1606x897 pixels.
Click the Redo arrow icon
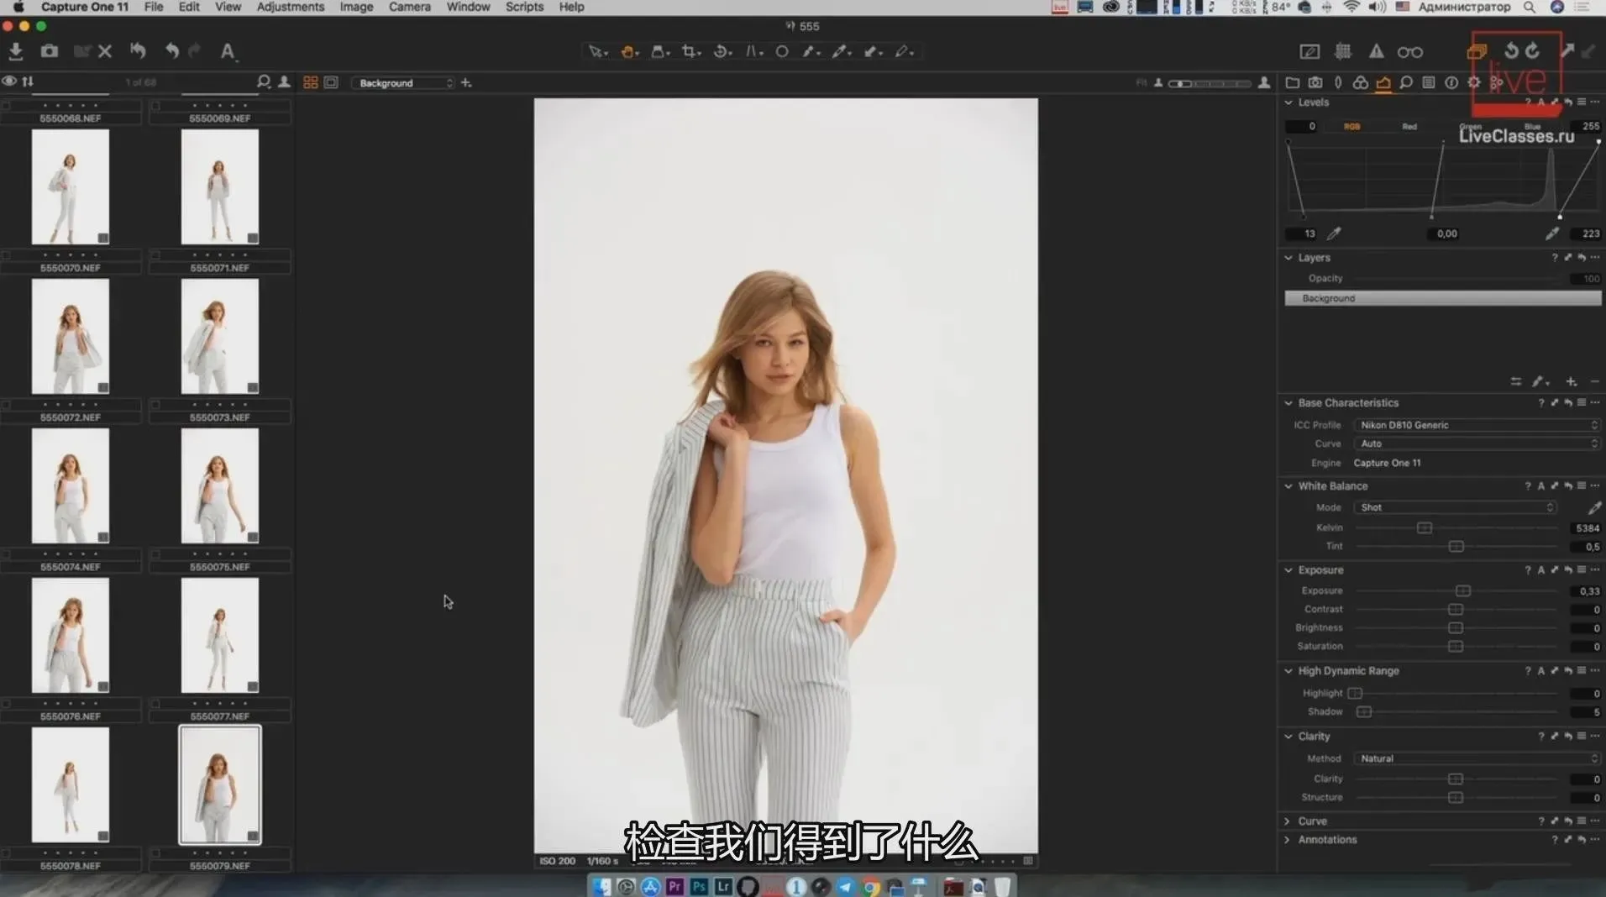194,51
